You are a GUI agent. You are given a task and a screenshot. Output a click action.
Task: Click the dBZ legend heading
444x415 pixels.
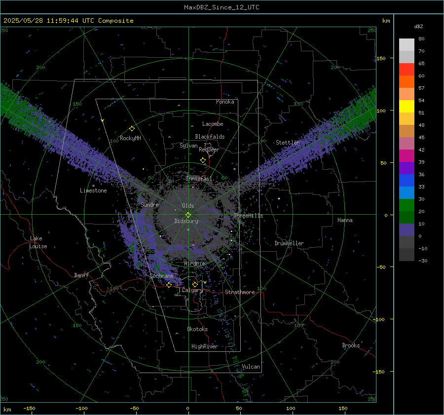pyautogui.click(x=418, y=27)
